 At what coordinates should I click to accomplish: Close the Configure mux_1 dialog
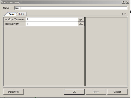(x=127, y=2)
